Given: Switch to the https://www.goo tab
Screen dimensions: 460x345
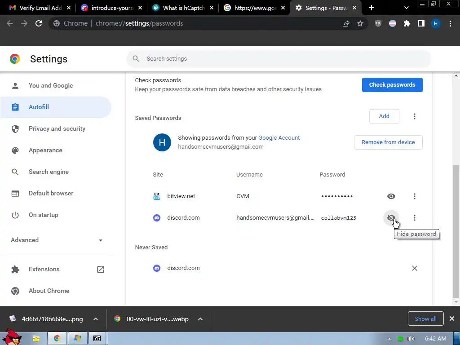Looking at the screenshot, I should pyautogui.click(x=255, y=8).
